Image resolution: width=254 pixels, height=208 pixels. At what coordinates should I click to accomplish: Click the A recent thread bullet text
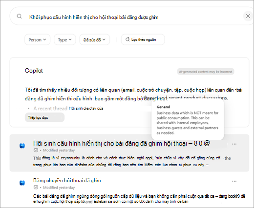click(x=50, y=108)
